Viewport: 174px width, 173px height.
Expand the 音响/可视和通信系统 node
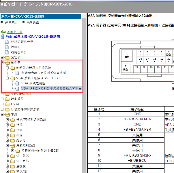[x=7, y=120]
